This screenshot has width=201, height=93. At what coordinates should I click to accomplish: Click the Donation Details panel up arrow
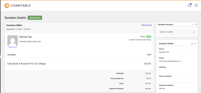(192, 44)
